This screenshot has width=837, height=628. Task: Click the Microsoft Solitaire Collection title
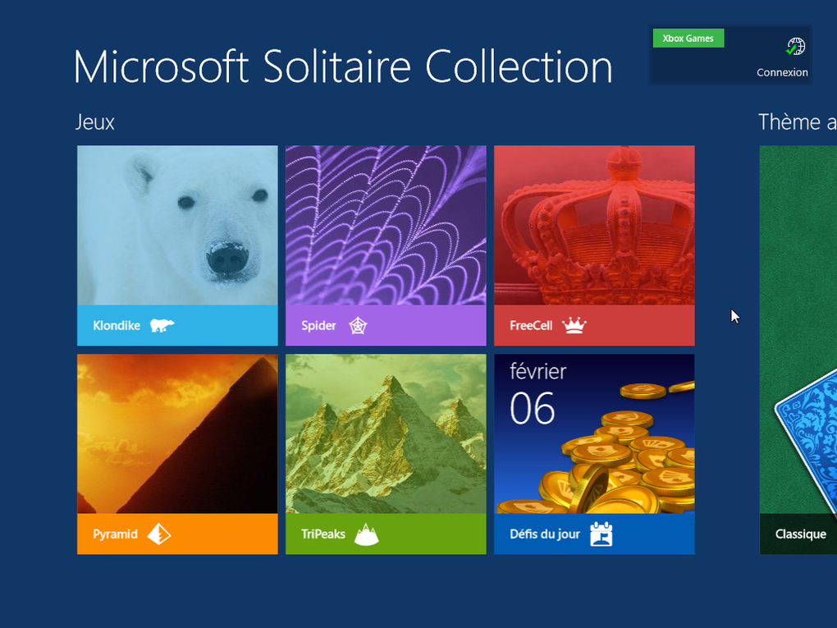[343, 66]
